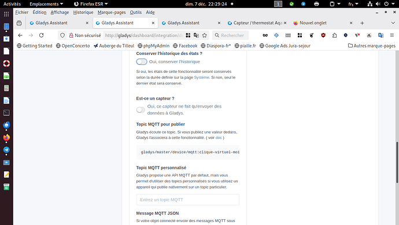Open the 'Système' page link
This screenshot has height=225, width=399.
pyautogui.click(x=202, y=78)
